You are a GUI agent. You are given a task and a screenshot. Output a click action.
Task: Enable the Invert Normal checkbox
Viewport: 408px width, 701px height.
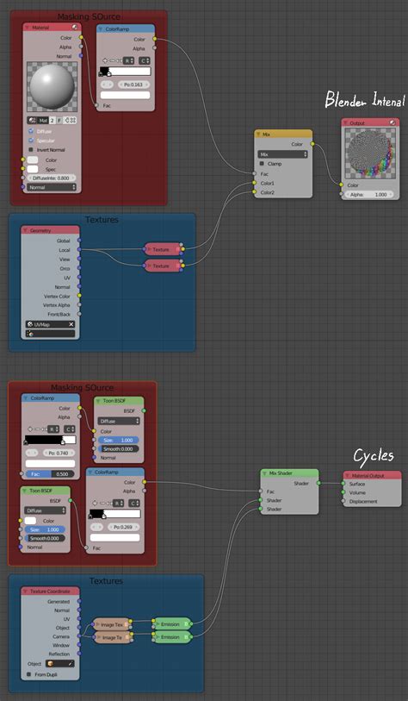[x=31, y=150]
